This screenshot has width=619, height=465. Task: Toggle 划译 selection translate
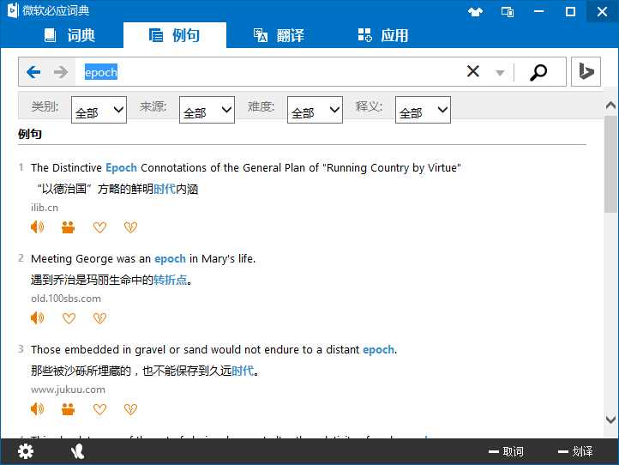[575, 451]
